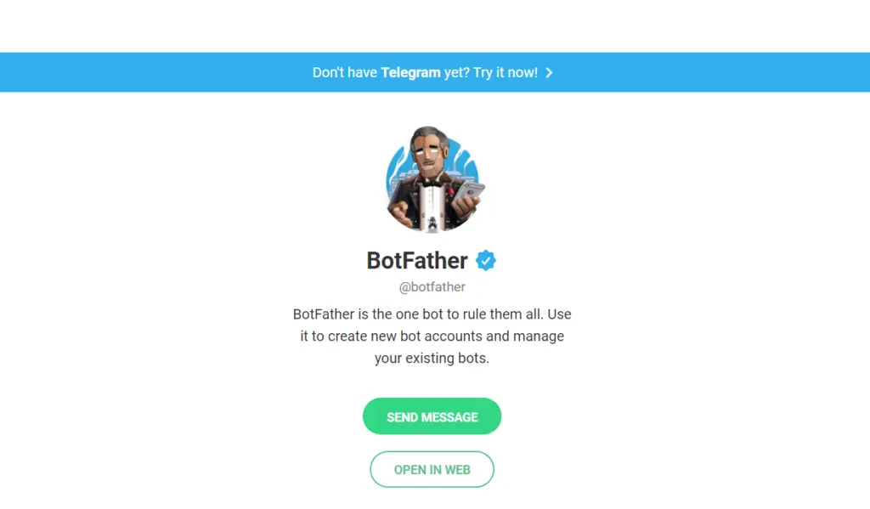Open the @botfather username link

432,286
